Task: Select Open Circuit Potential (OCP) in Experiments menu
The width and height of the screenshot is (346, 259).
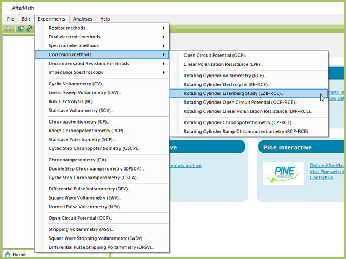Action: coord(102,218)
